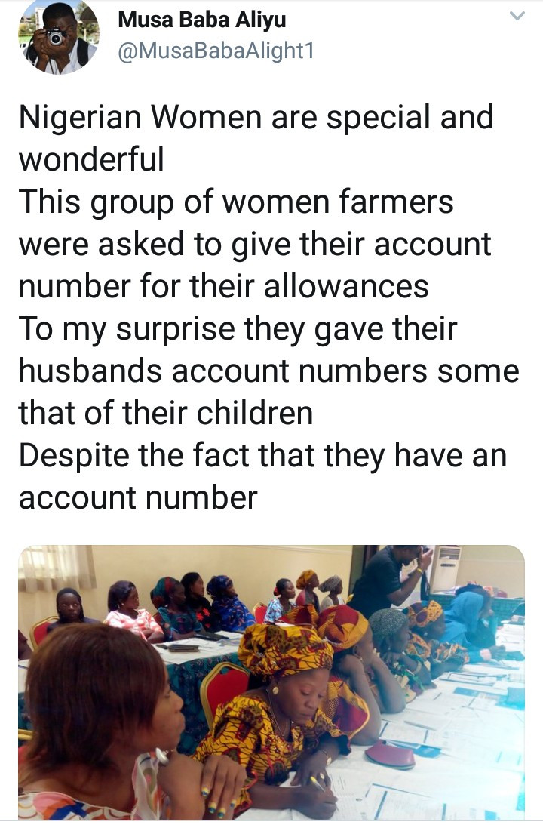Click "Despite the fact that they have an"

(262, 456)
